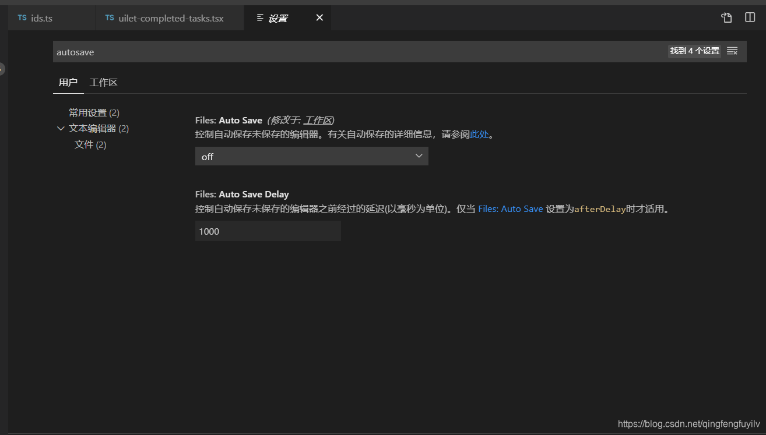Click the Files: Auto Save Delay title
The width and height of the screenshot is (766, 435).
pos(242,194)
